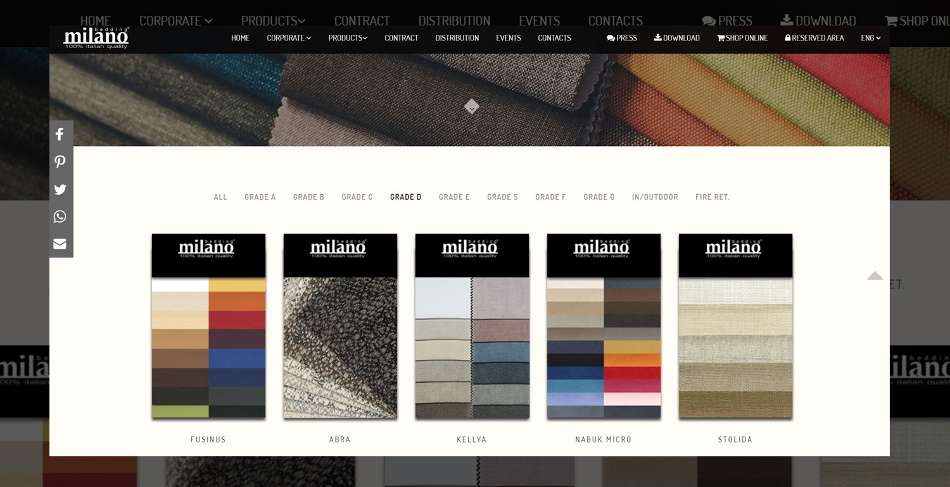Click the NABUK MICRO label text
The height and width of the screenshot is (487, 950).
coord(604,440)
